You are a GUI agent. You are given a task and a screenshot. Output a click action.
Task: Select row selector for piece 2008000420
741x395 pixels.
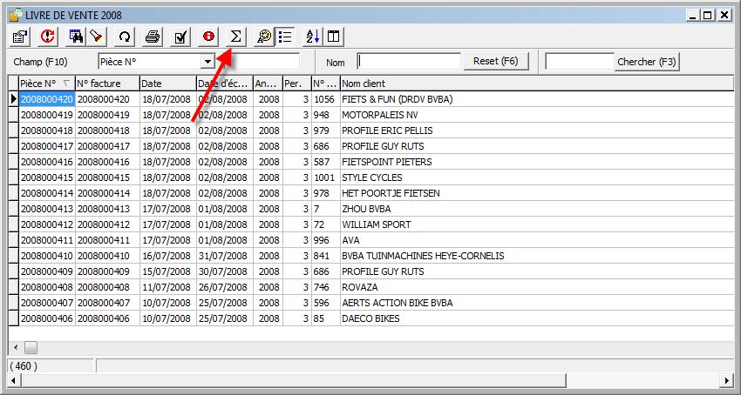click(14, 99)
